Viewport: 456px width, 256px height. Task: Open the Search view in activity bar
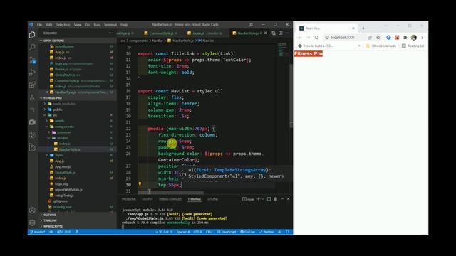click(32, 47)
